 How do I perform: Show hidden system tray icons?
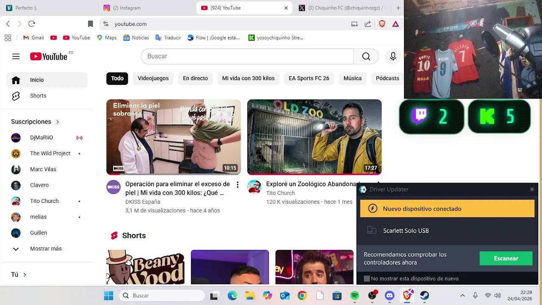(462, 296)
